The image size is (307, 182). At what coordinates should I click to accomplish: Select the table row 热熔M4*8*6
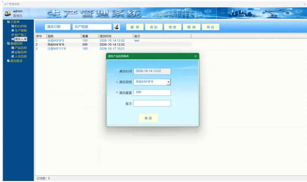[x=113, y=45]
